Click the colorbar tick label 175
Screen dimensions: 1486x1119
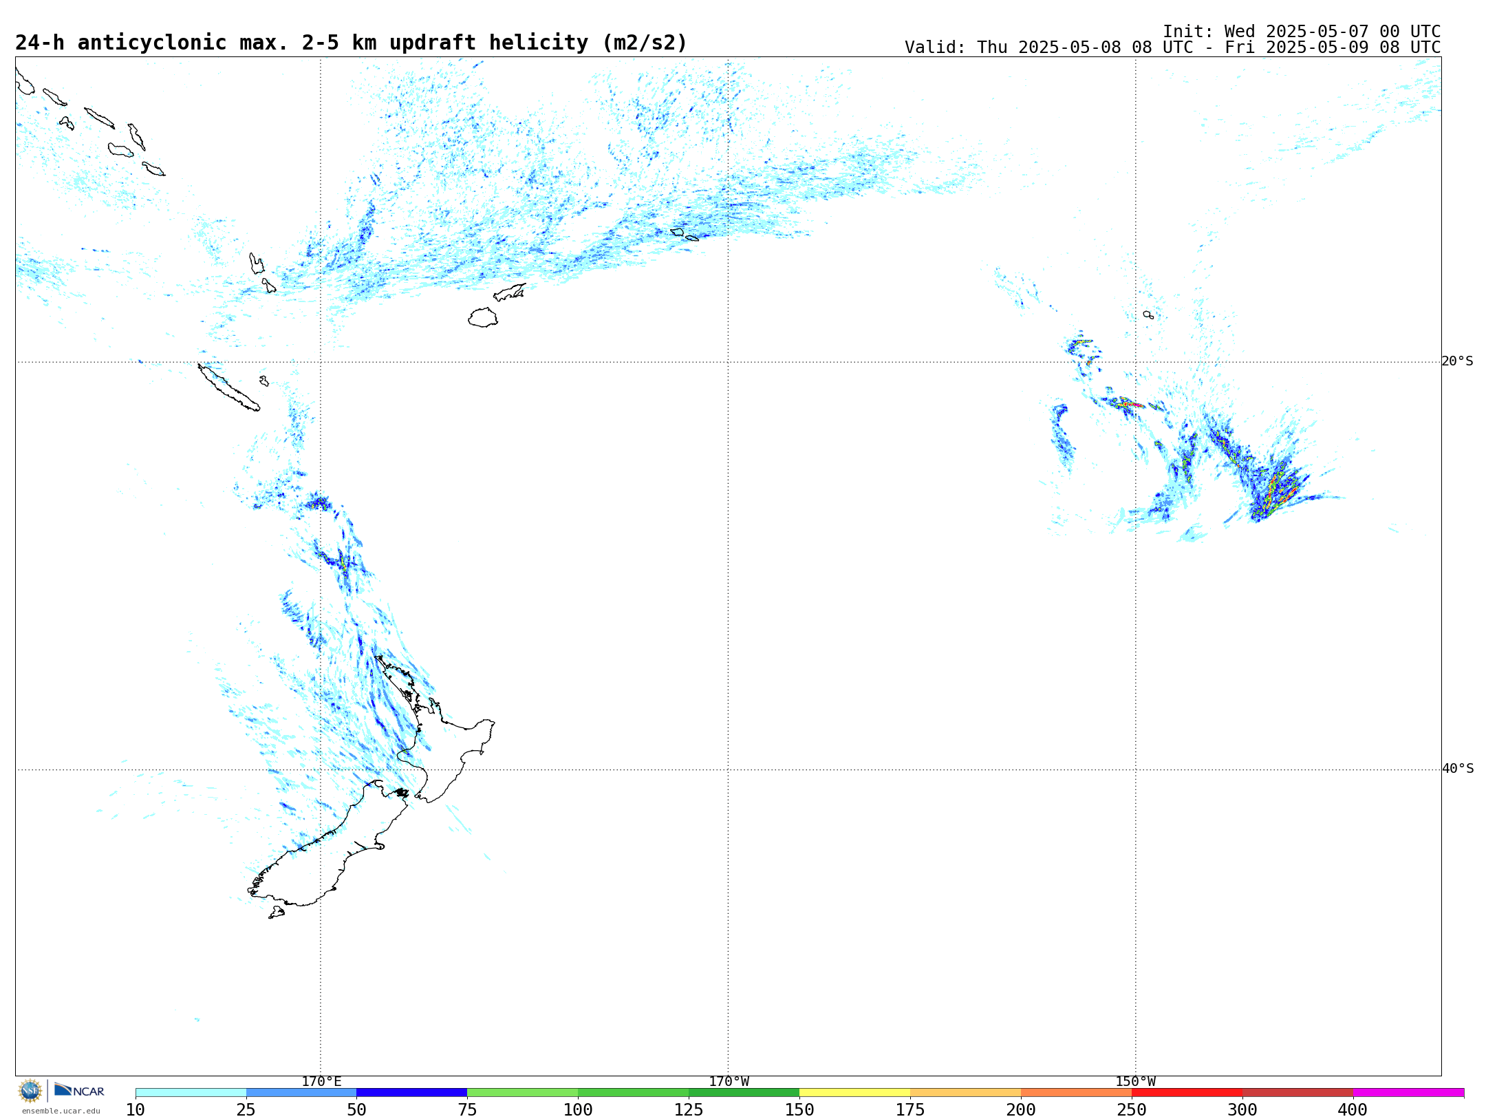click(910, 1110)
